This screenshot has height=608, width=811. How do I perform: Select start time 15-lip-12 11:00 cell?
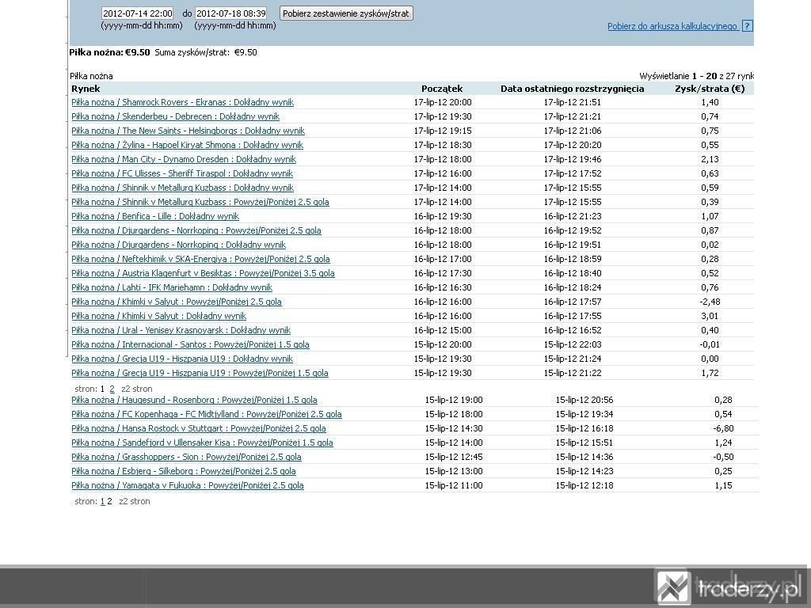(x=454, y=485)
